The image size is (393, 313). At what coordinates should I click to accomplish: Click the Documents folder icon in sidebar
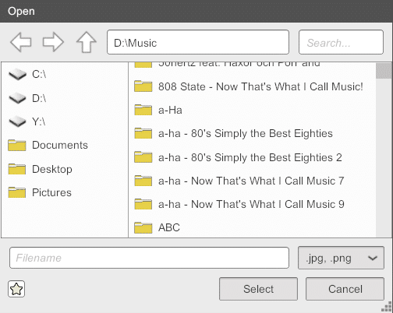coord(17,145)
